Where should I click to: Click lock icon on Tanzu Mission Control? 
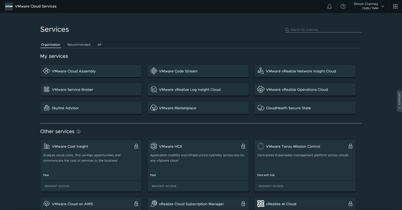350,146
